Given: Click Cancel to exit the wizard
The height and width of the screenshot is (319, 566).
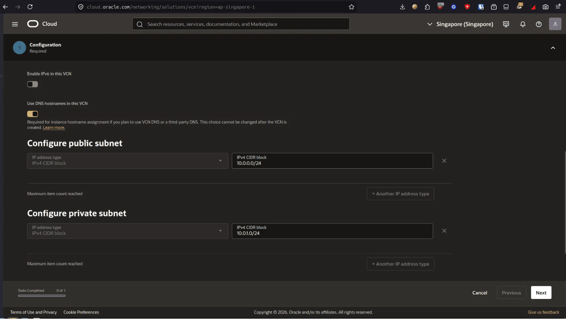Looking at the screenshot, I should (x=479, y=293).
